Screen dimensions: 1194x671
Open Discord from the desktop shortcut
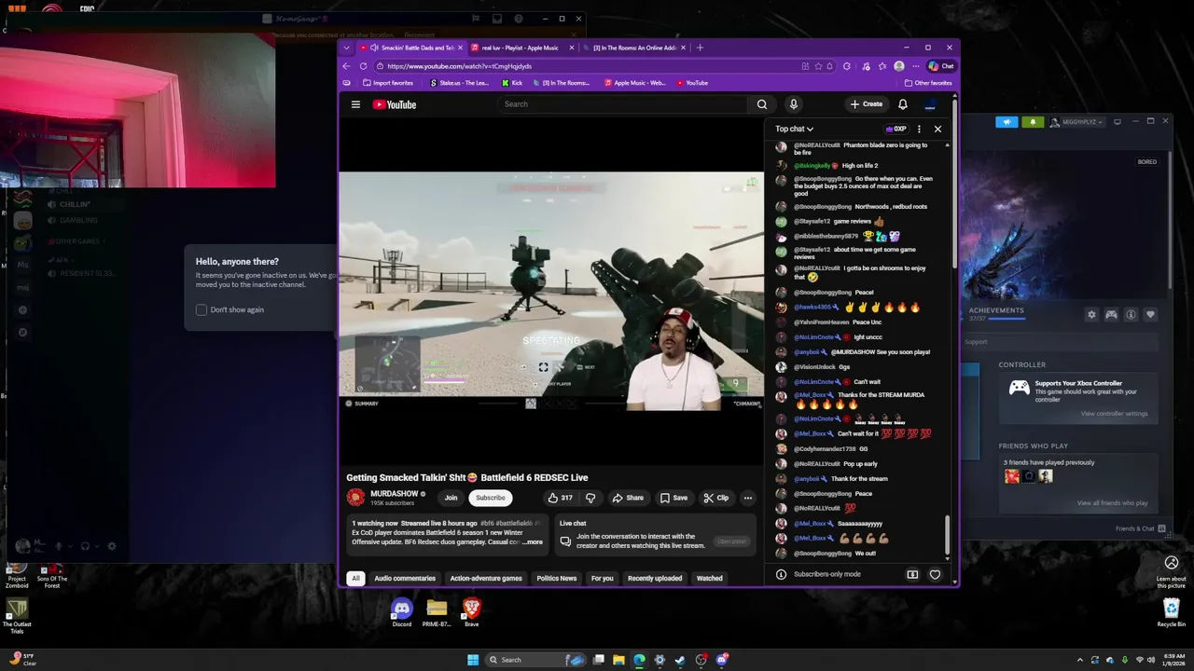[x=402, y=611]
